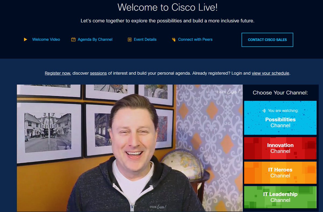Viewport: 323px width, 212px height.
Task: Click the broadcasting icon beside You are watching
Action: pos(264,111)
